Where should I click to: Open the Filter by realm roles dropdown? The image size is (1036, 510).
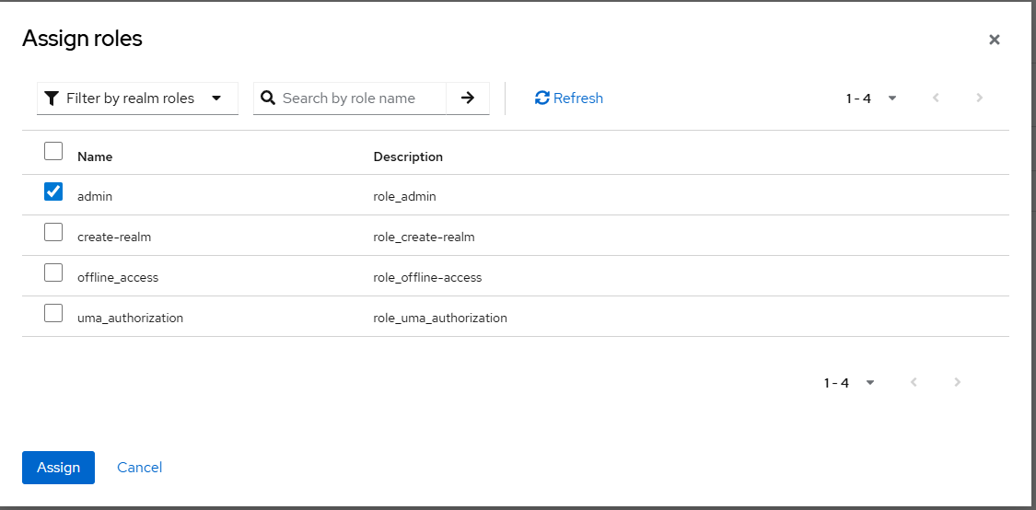137,98
